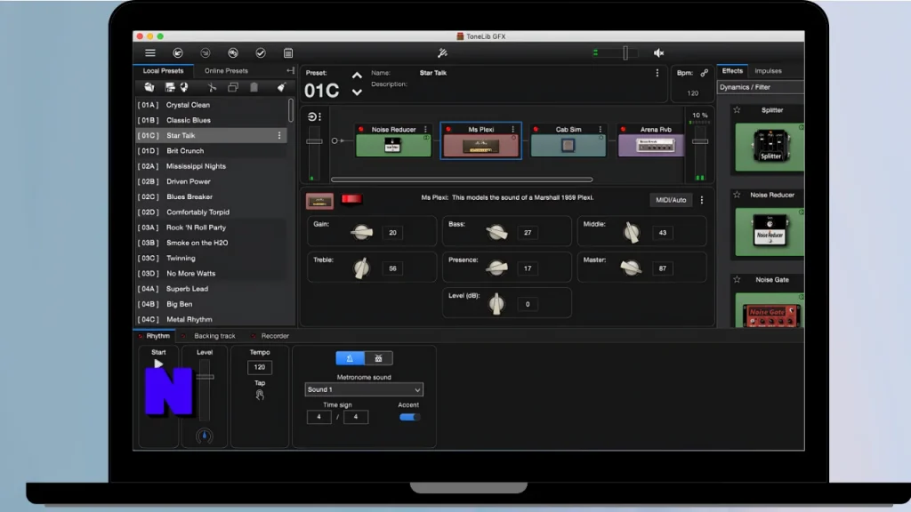Favorite the Splitter effect star
This screenshot has width=911, height=512.
pyautogui.click(x=737, y=109)
